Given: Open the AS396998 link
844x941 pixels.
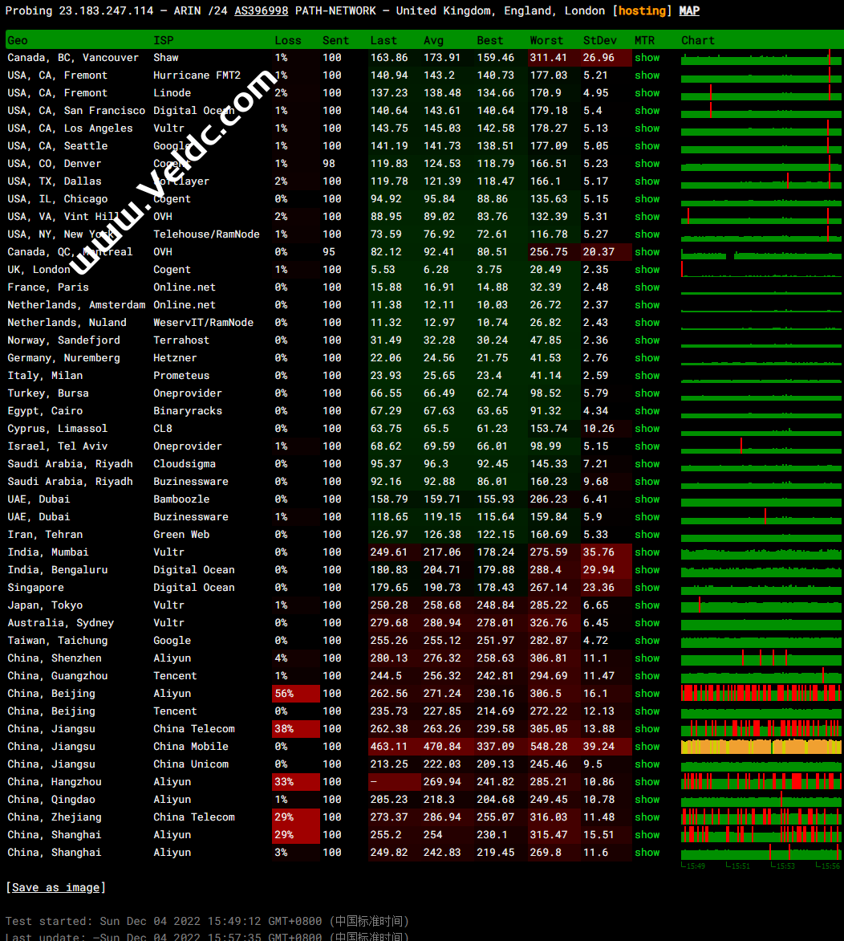Looking at the screenshot, I should click(261, 10).
